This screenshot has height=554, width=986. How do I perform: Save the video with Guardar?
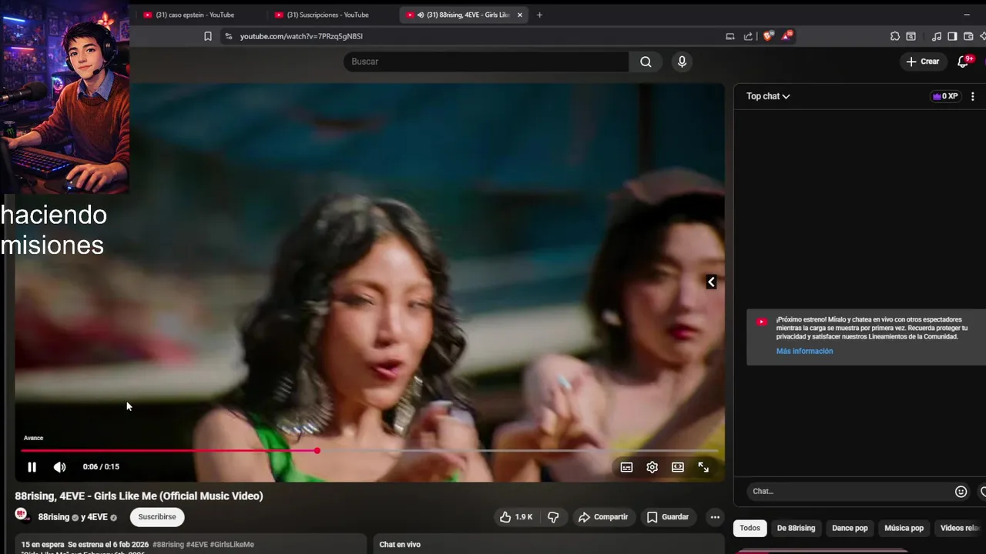click(668, 517)
